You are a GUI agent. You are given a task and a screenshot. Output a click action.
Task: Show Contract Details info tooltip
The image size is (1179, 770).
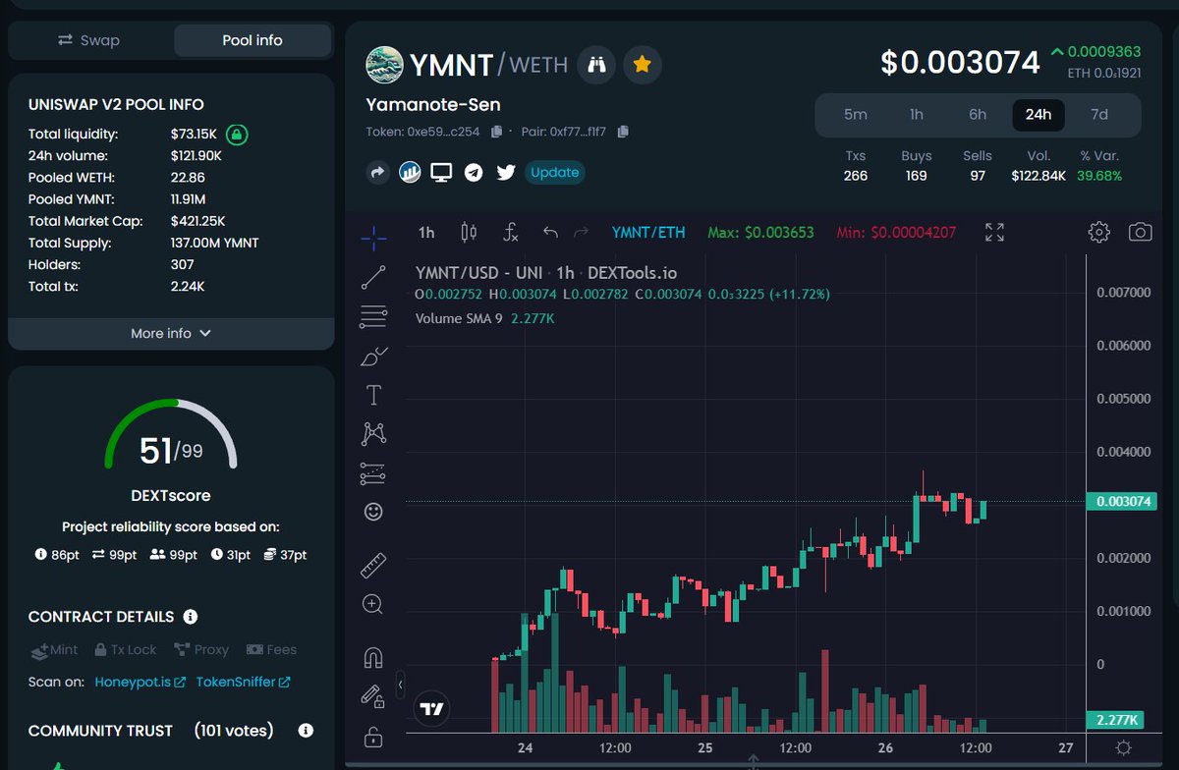point(191,617)
